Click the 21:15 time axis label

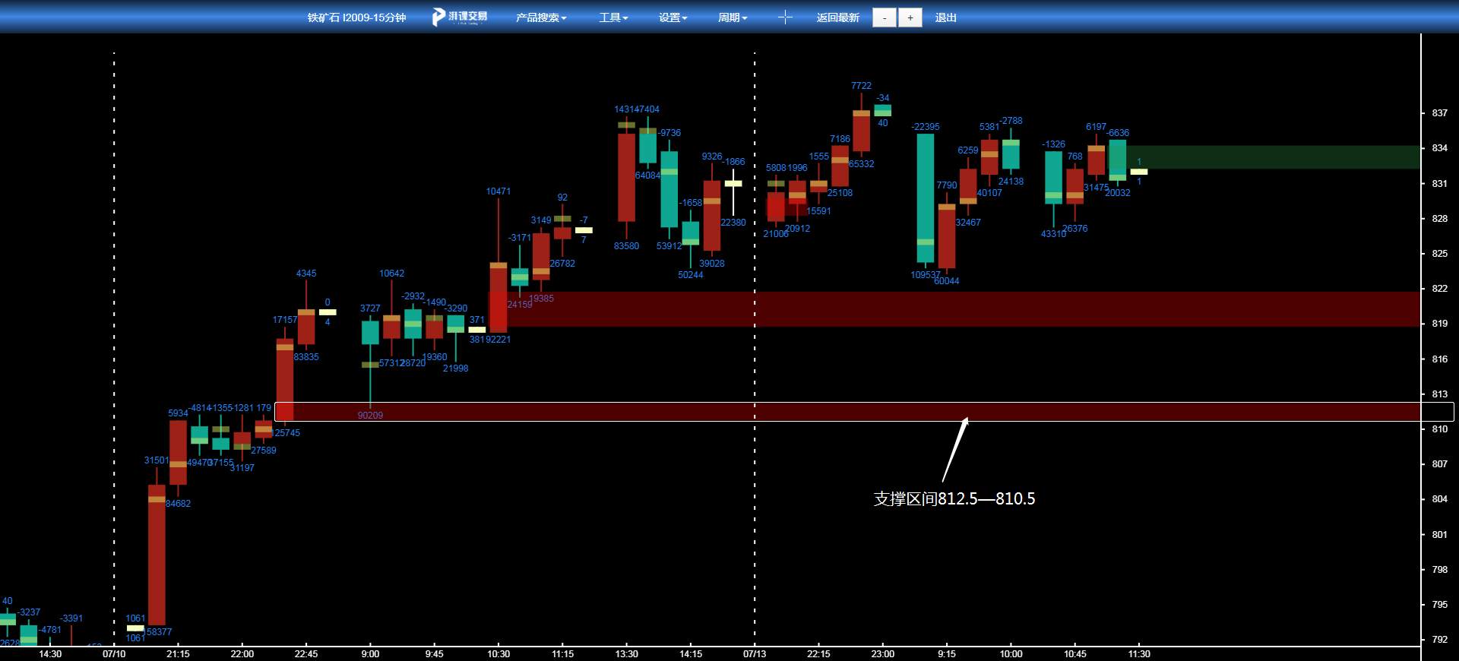tap(178, 654)
